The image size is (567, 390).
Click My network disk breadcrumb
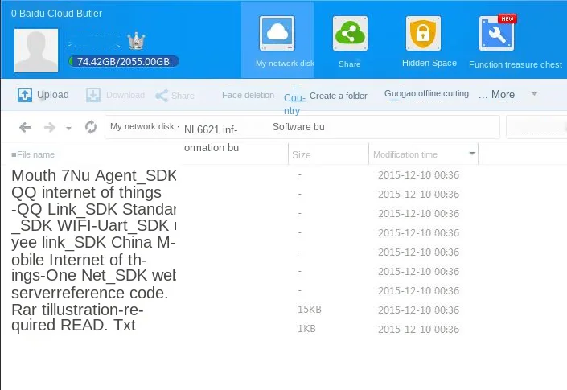click(142, 126)
